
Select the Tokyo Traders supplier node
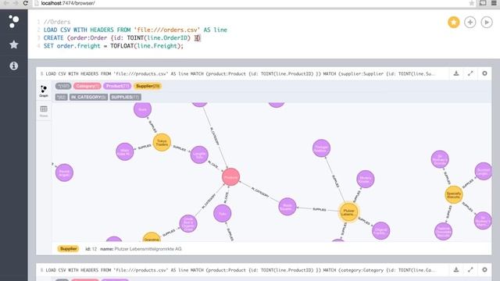point(162,142)
